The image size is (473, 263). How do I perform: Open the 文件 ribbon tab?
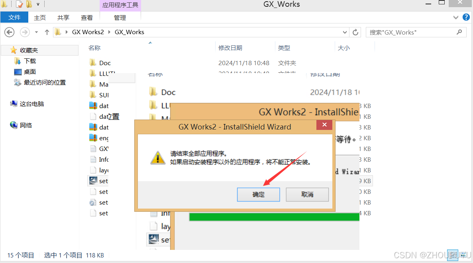(14, 17)
